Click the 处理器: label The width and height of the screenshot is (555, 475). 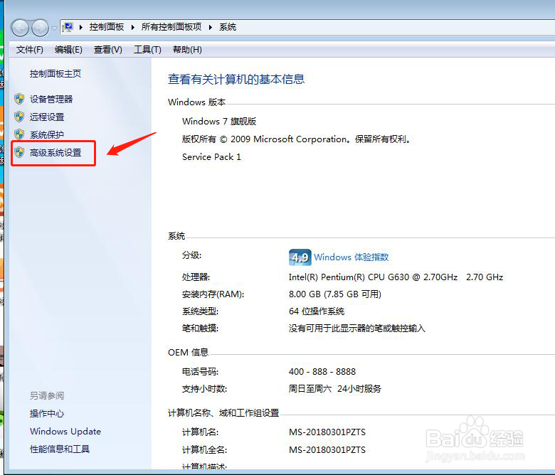[x=196, y=277]
